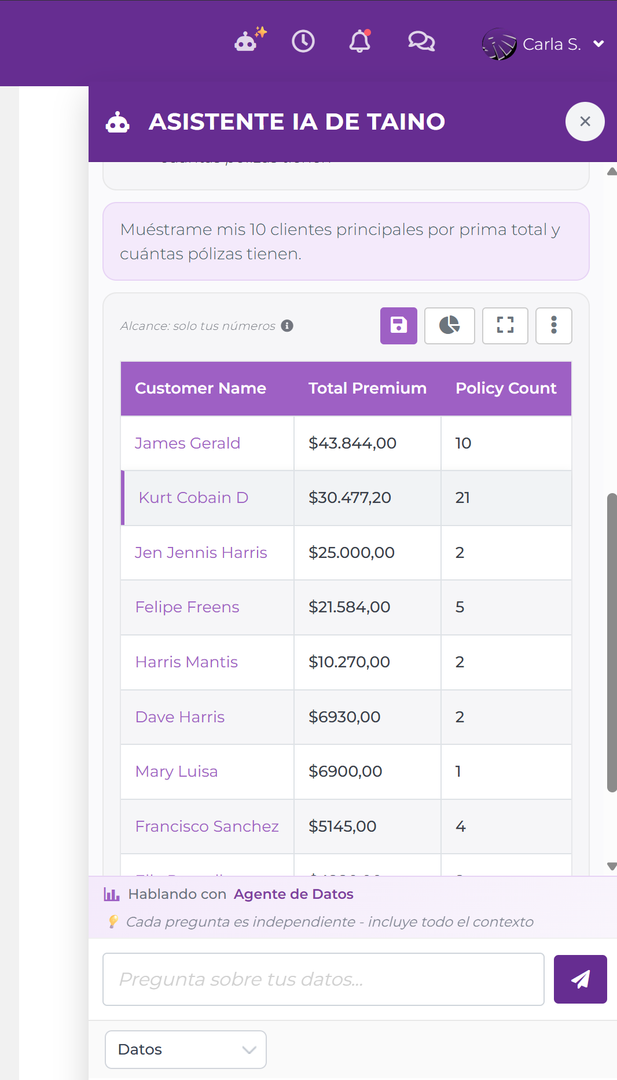Open the history clock icon
This screenshot has width=617, height=1080.
coord(303,42)
